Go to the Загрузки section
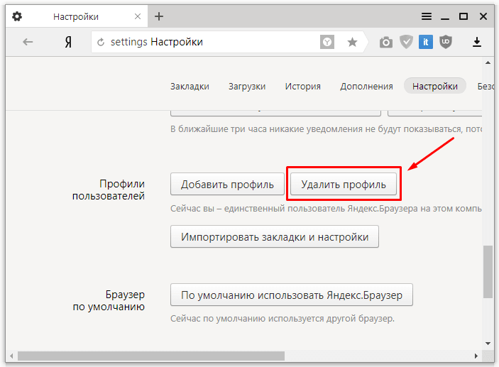The width and height of the screenshot is (499, 367). pyautogui.click(x=247, y=87)
